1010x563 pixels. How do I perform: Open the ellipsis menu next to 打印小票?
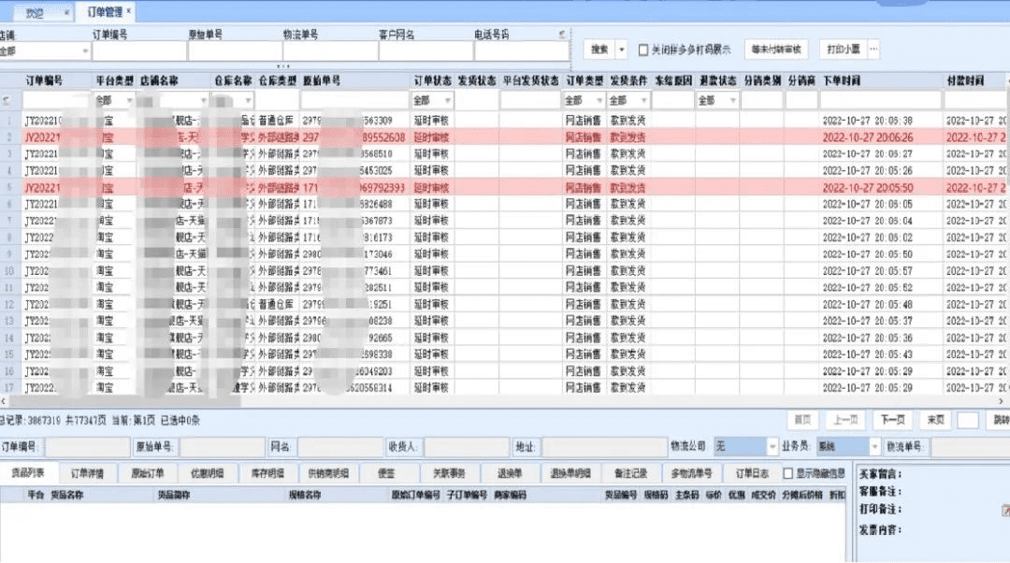[873, 49]
